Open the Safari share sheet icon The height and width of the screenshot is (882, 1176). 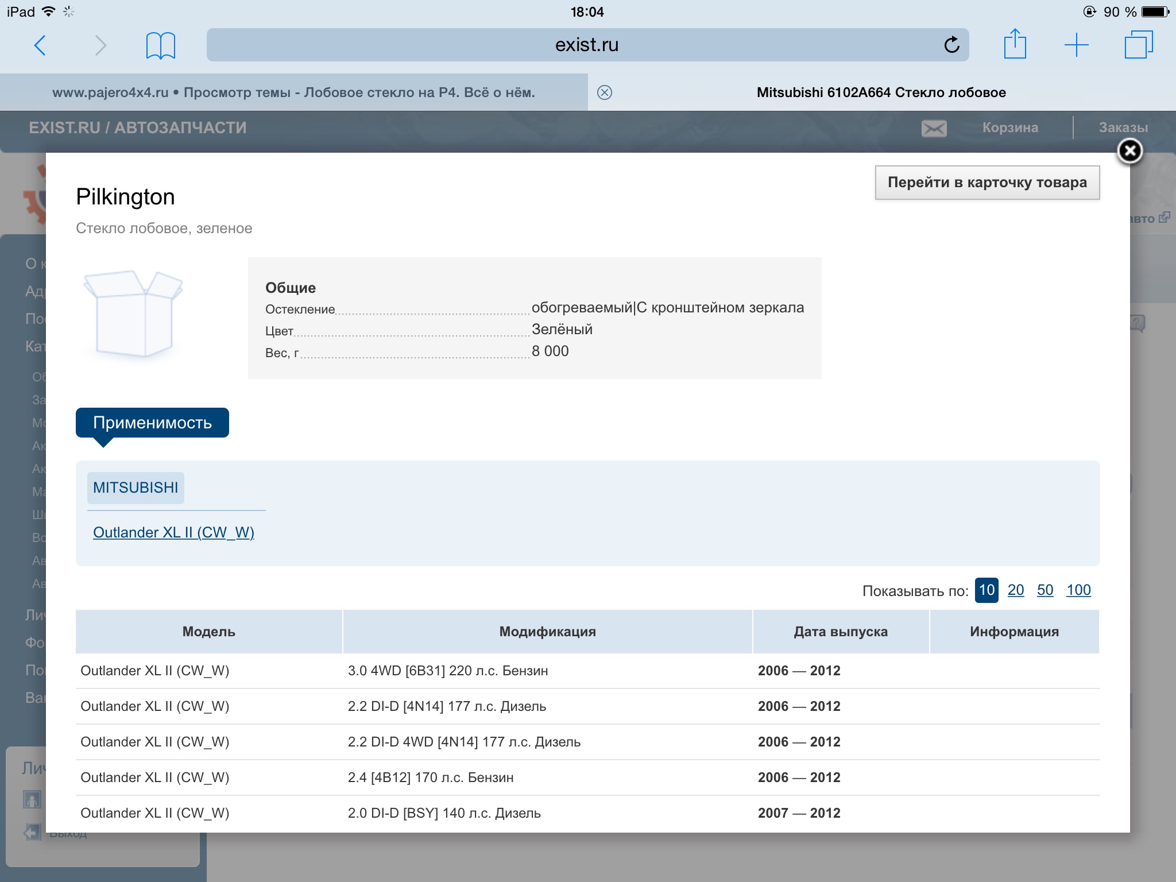point(1015,45)
